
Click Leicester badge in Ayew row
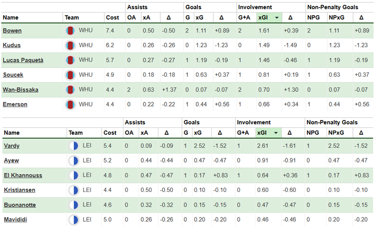pos(74,160)
